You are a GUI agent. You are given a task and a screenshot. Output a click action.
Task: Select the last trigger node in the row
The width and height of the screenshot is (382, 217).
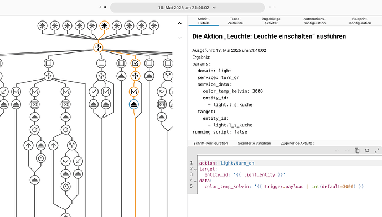pyautogui.click(x=154, y=25)
